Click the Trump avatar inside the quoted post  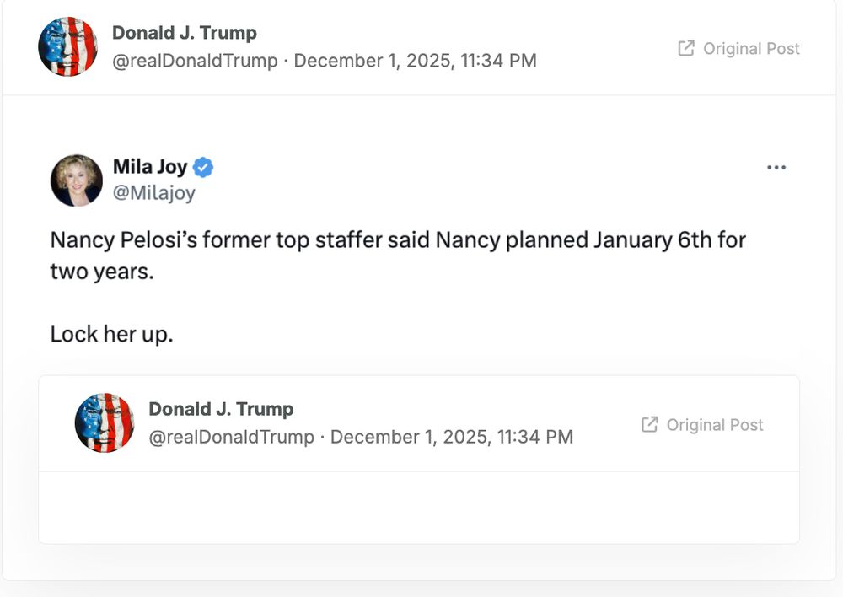(105, 423)
